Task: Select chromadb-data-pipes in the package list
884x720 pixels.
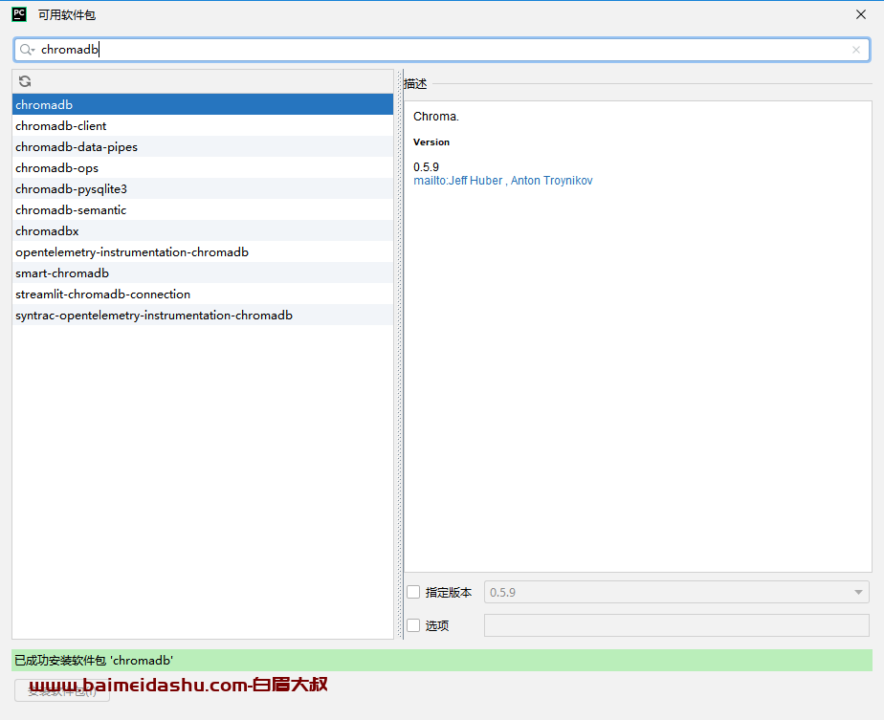Action: 203,147
